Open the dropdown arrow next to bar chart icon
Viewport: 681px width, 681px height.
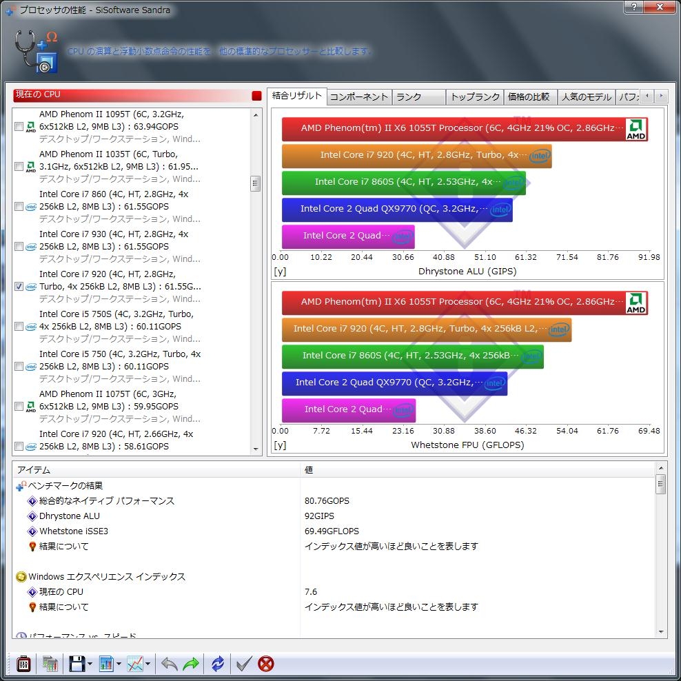coord(119,664)
